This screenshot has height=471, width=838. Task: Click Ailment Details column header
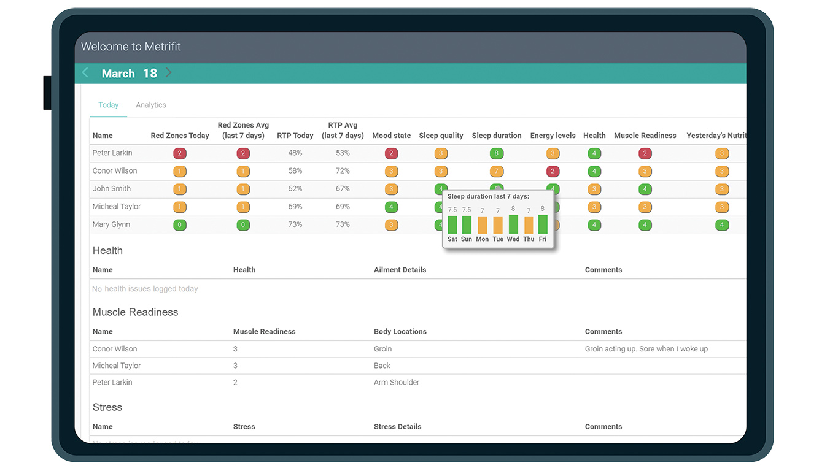400,270
